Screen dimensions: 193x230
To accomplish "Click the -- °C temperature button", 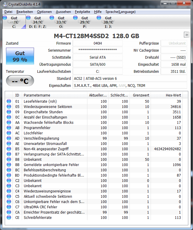I will point(20,81).
